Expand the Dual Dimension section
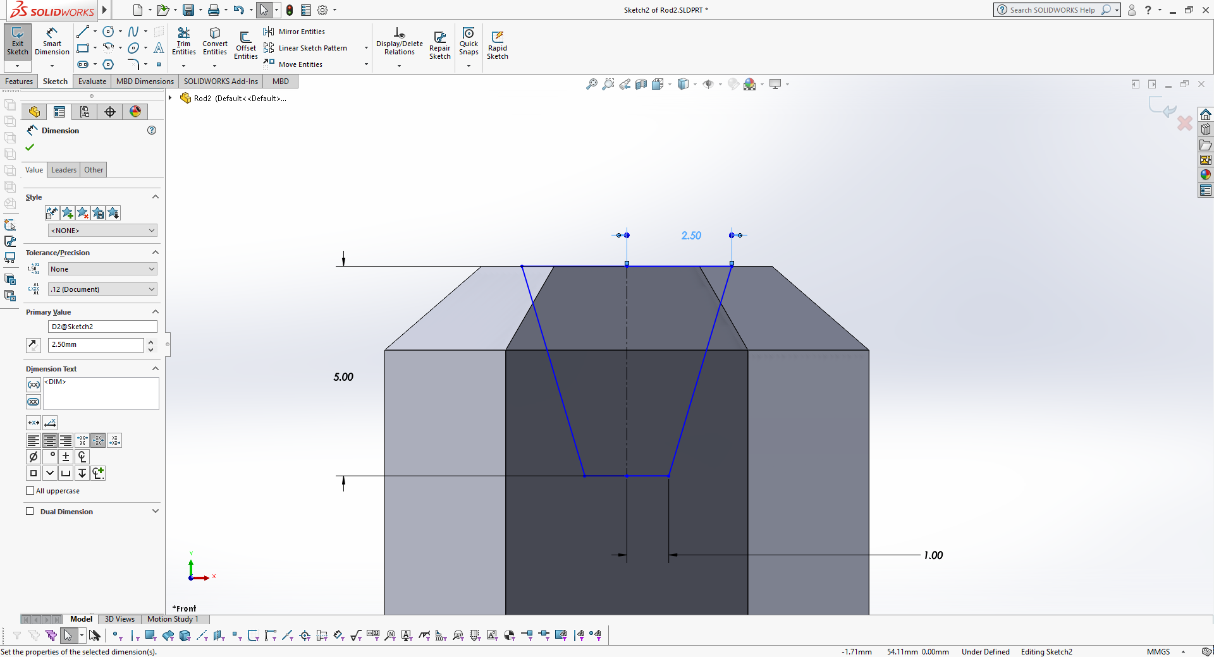 coord(156,511)
